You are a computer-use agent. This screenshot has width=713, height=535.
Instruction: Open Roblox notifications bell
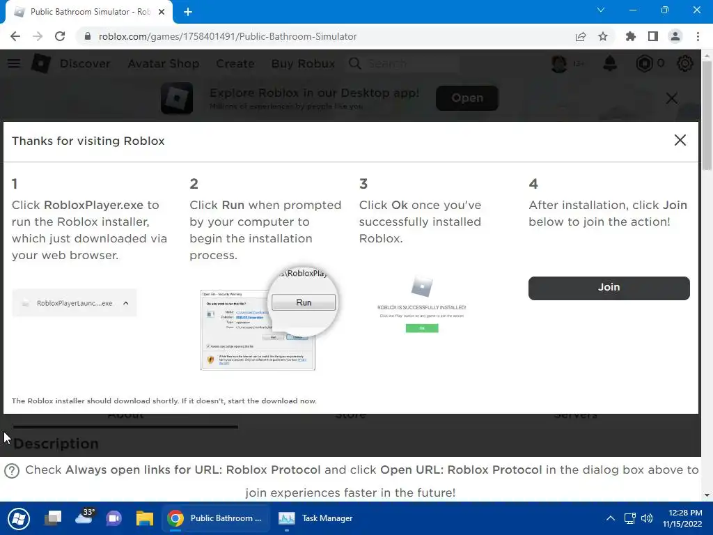click(610, 63)
